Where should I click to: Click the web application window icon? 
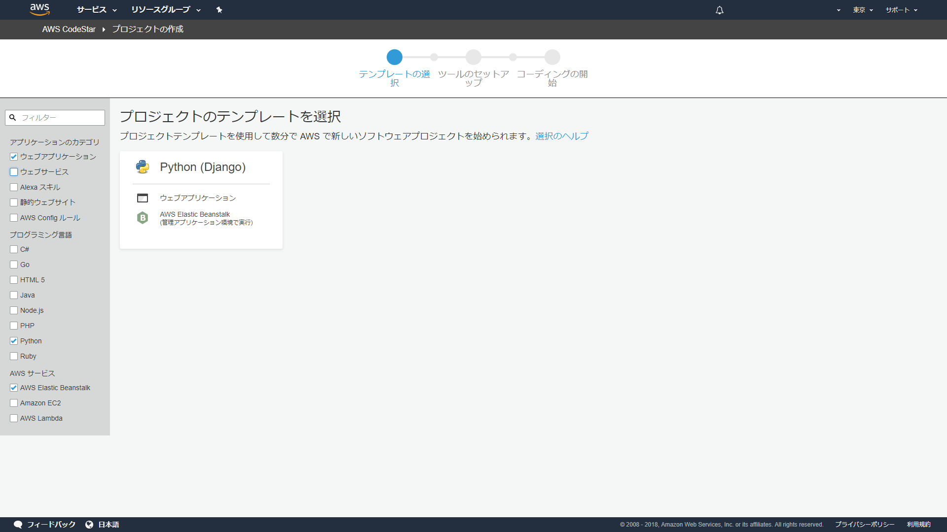143,198
